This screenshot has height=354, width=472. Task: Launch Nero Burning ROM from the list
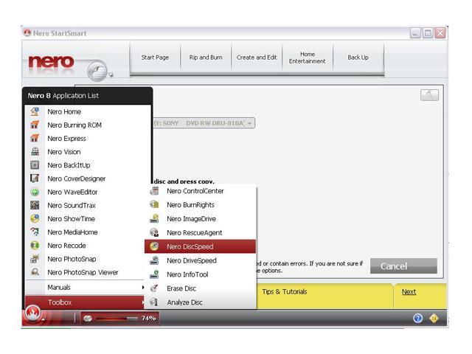pyautogui.click(x=88, y=125)
